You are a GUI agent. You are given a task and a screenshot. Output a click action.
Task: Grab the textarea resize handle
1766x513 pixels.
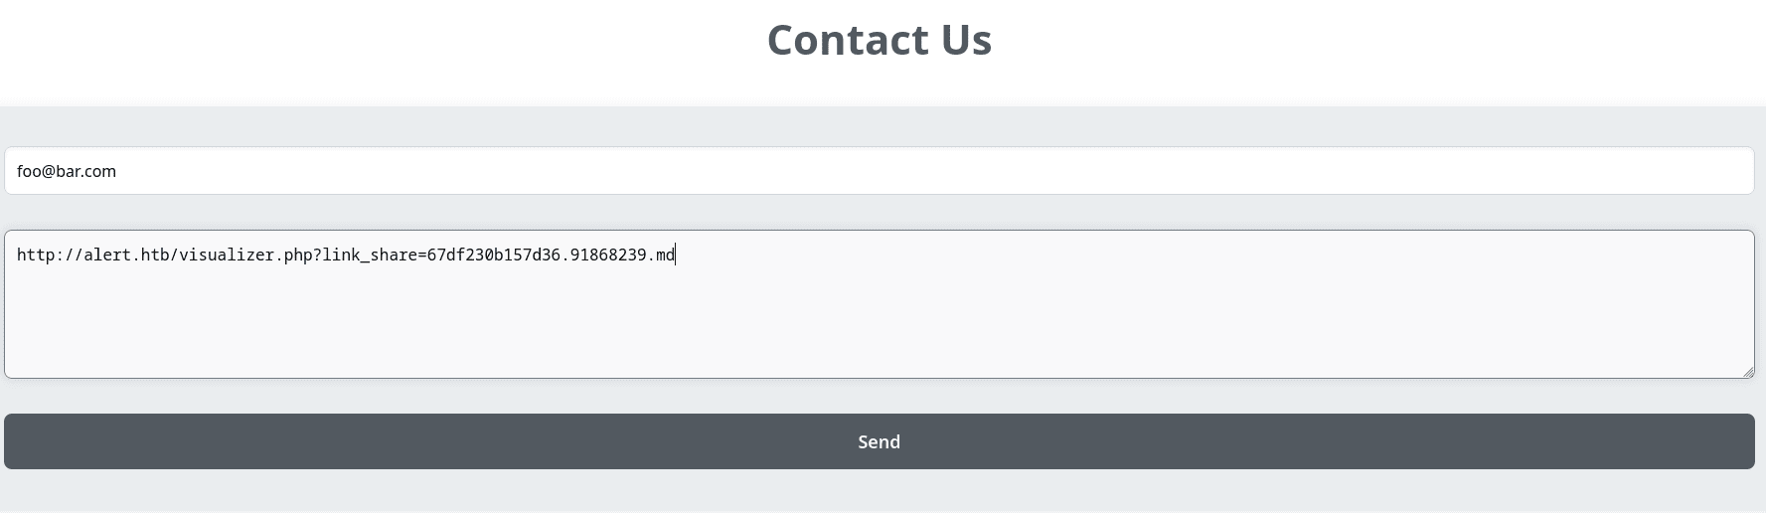click(x=1747, y=372)
